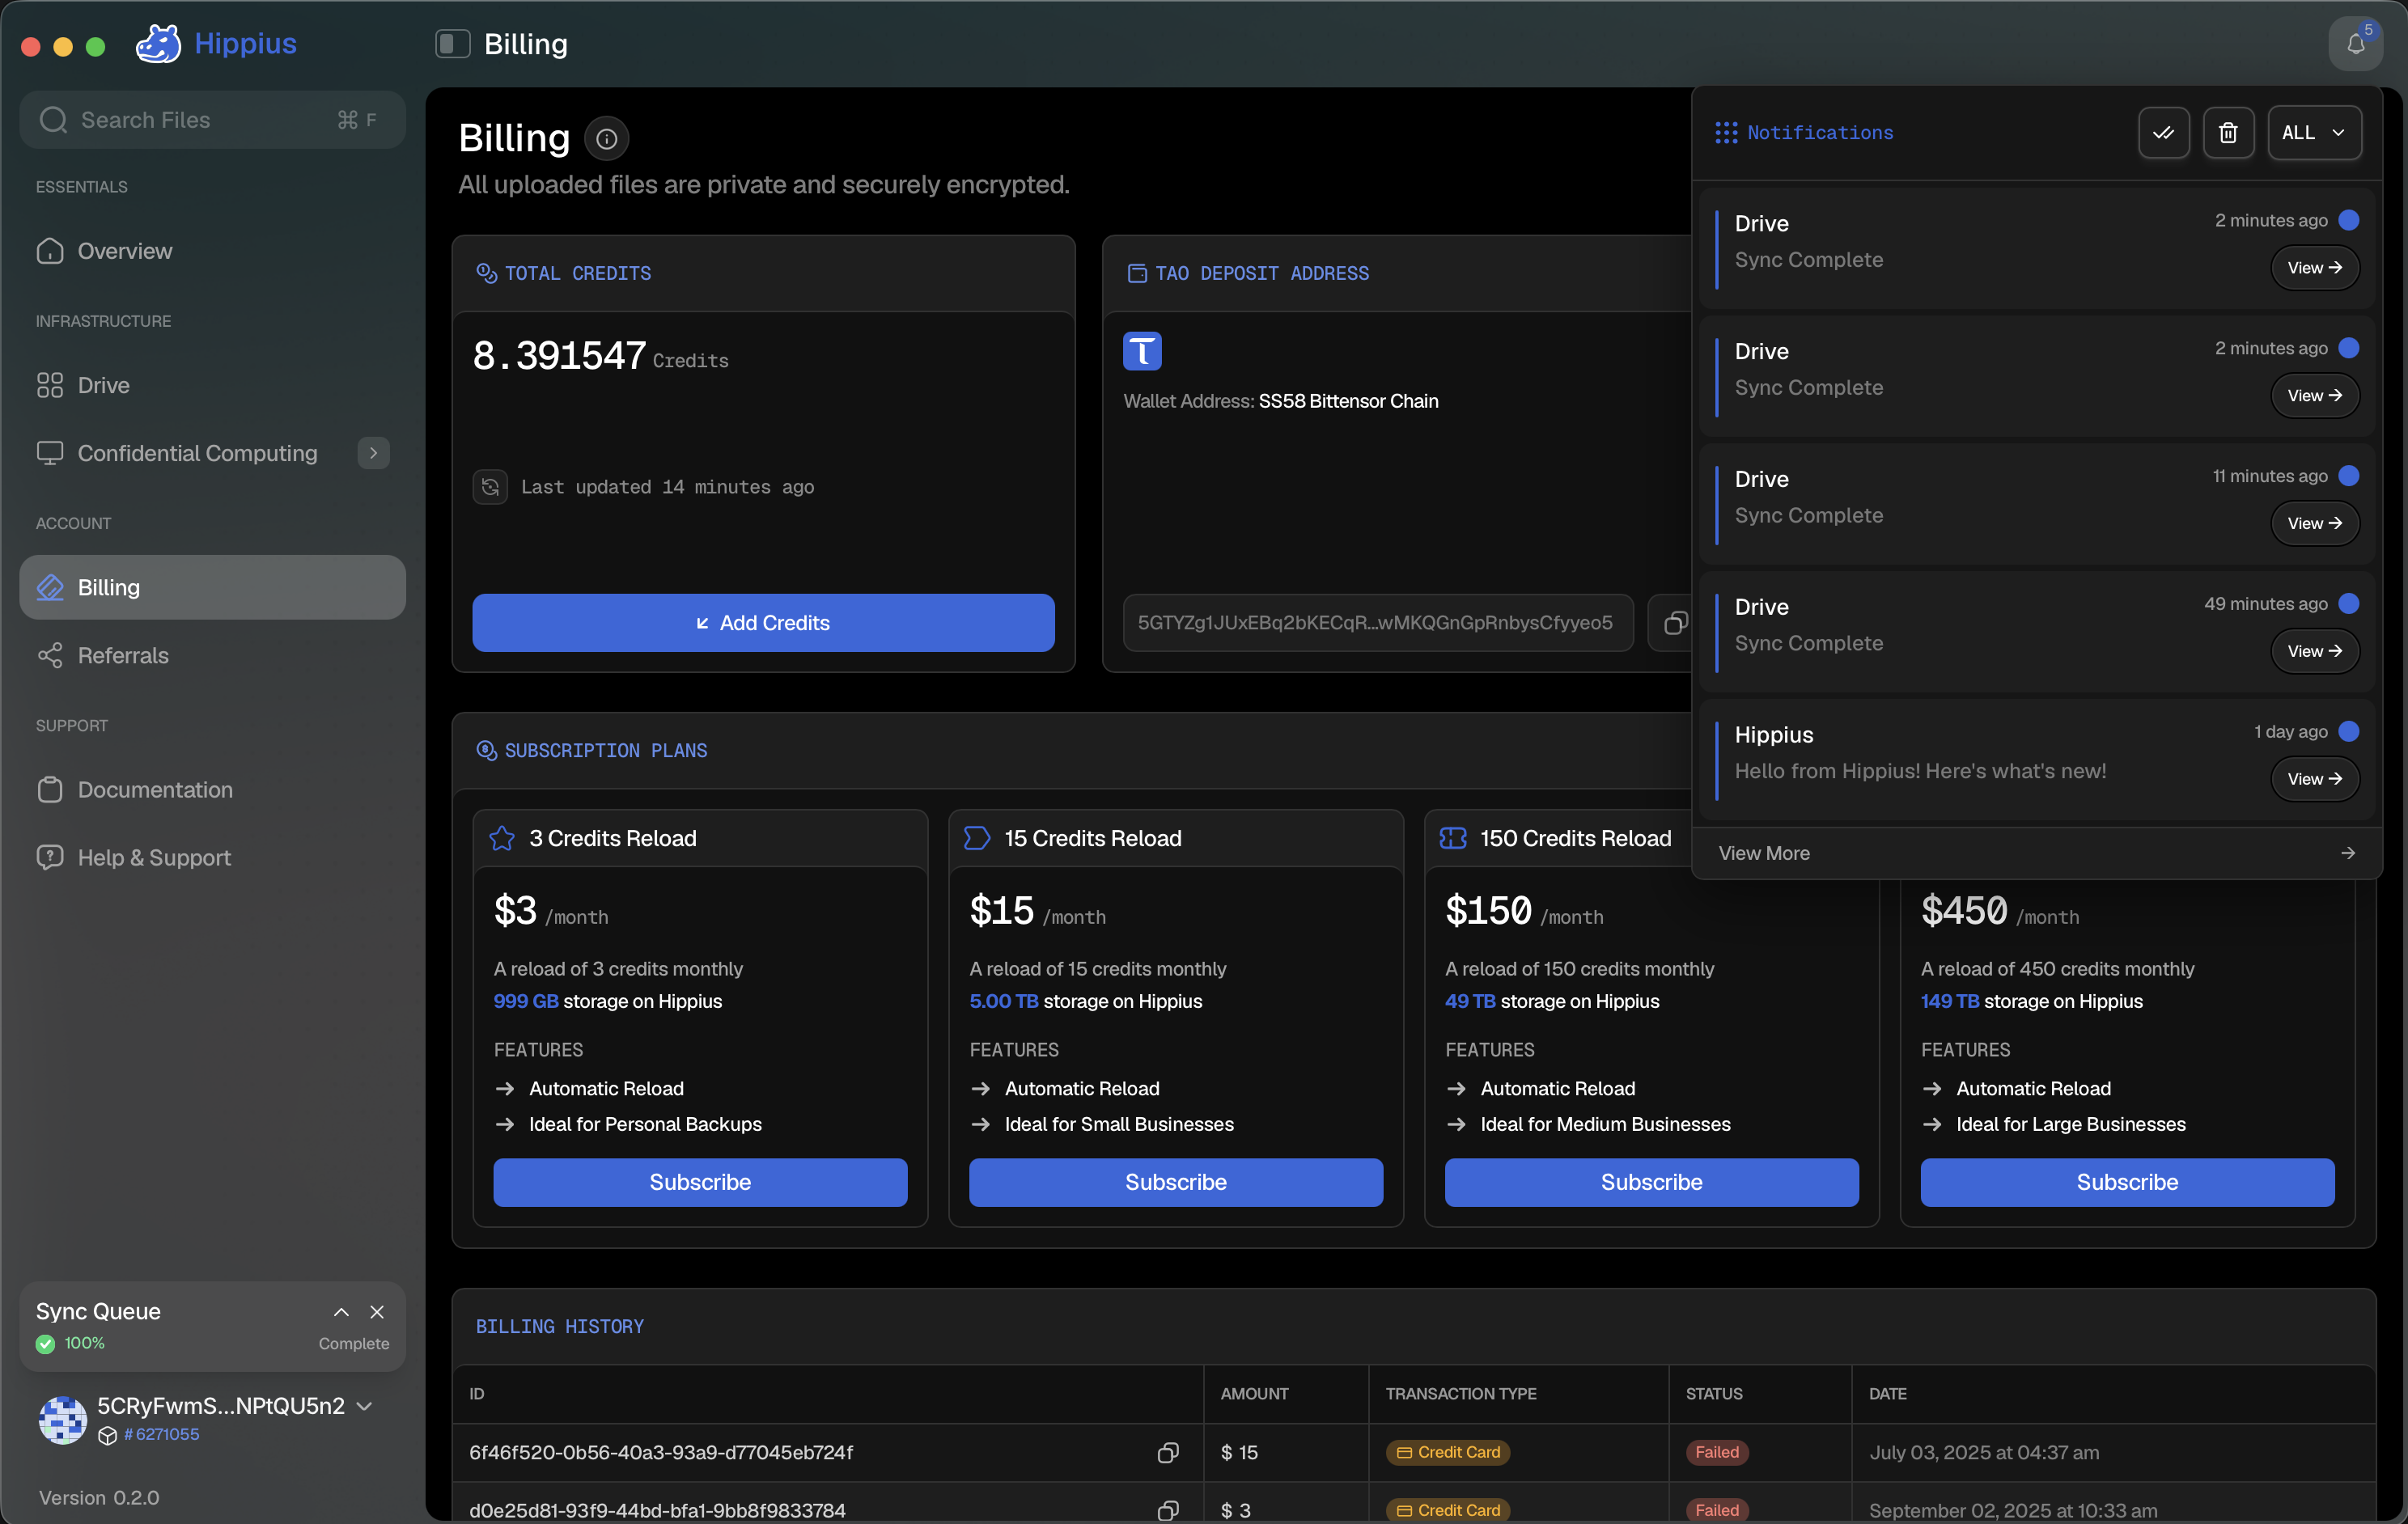Subscribe to the 150 Credits Reload plan
The width and height of the screenshot is (2408, 1524).
pos(1652,1182)
